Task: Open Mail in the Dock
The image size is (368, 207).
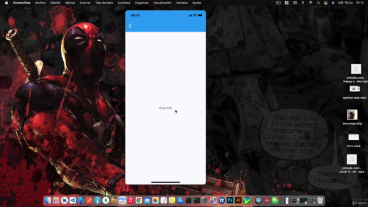Action: click(147, 200)
